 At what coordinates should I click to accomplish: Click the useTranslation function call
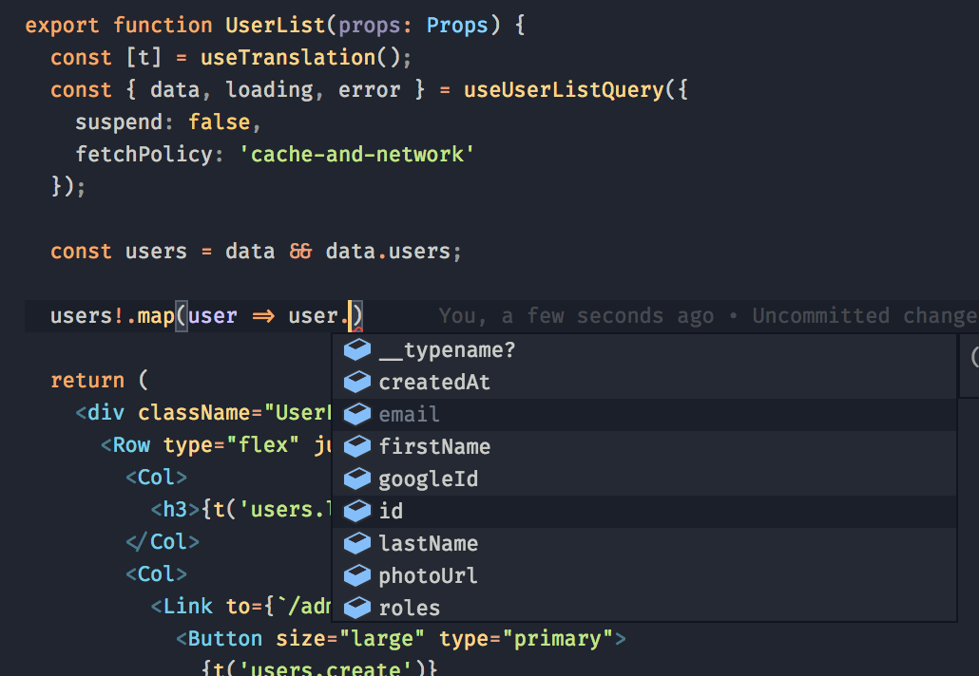(x=287, y=58)
